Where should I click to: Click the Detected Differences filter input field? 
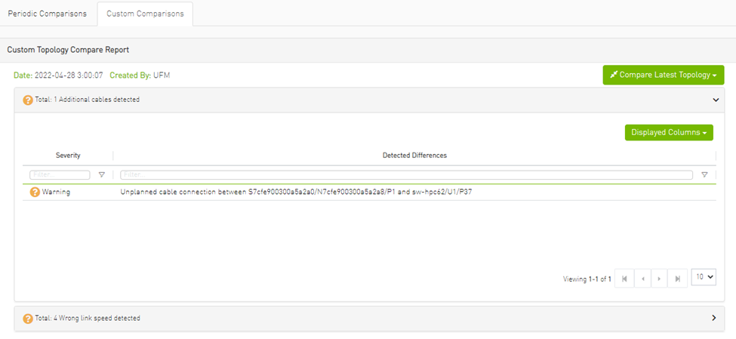406,174
